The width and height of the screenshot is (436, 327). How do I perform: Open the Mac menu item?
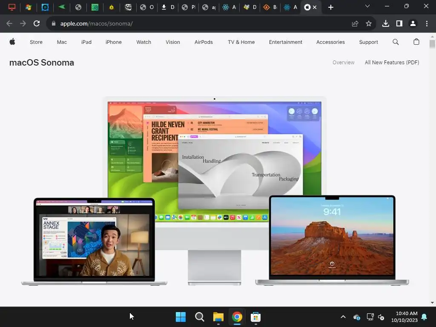[62, 42]
